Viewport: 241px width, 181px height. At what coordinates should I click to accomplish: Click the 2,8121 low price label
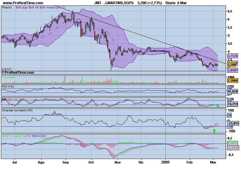[x=7, y=69]
